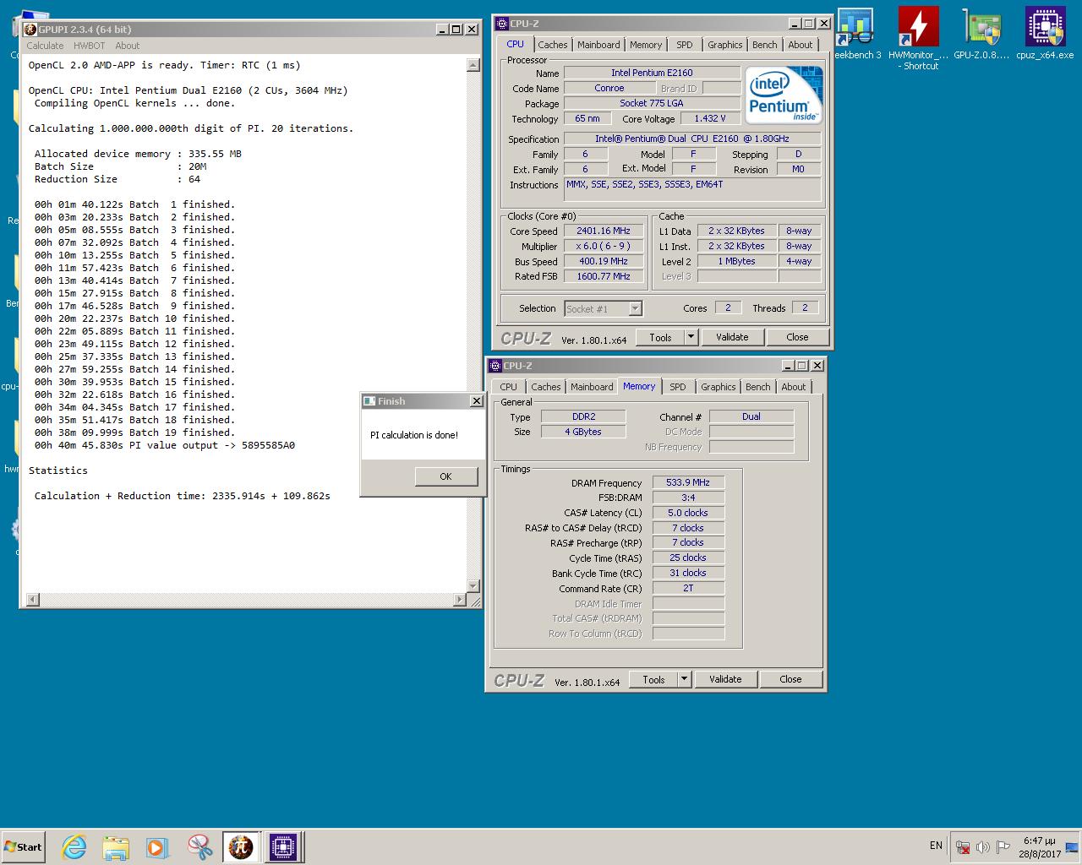Click the EN language indicator
Viewport: 1082px width, 865px height.
tap(936, 846)
